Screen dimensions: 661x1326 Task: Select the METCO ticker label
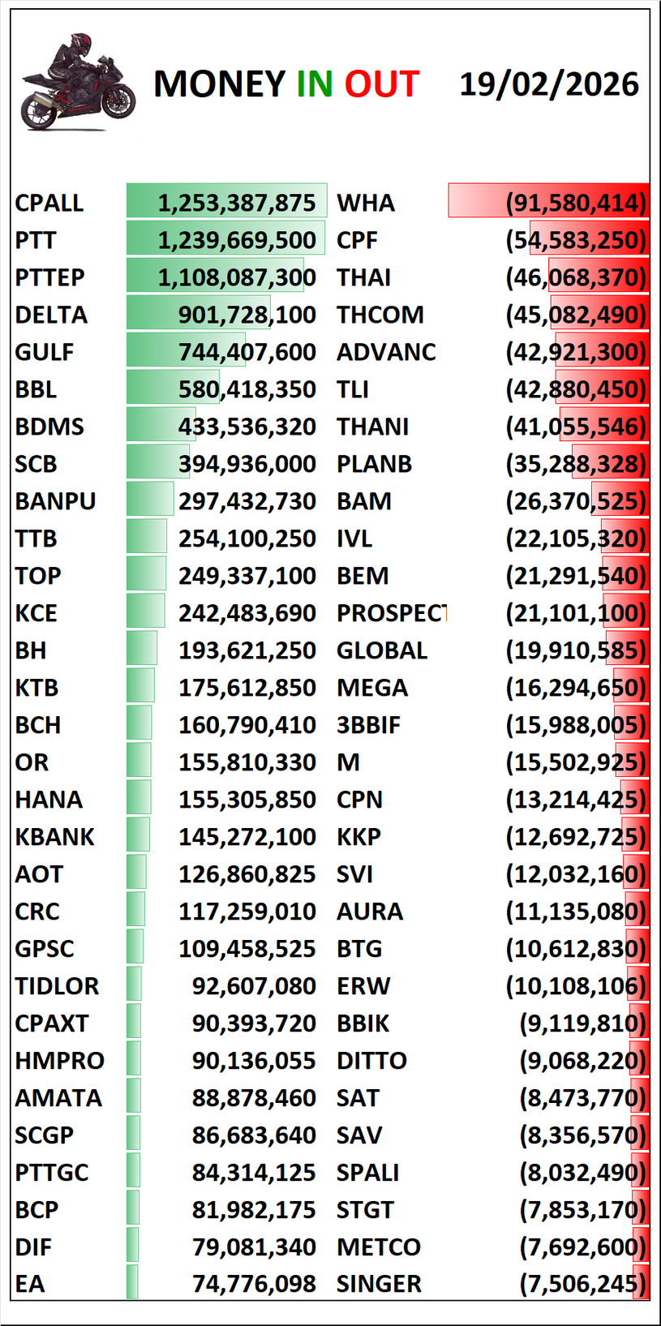[379, 1247]
